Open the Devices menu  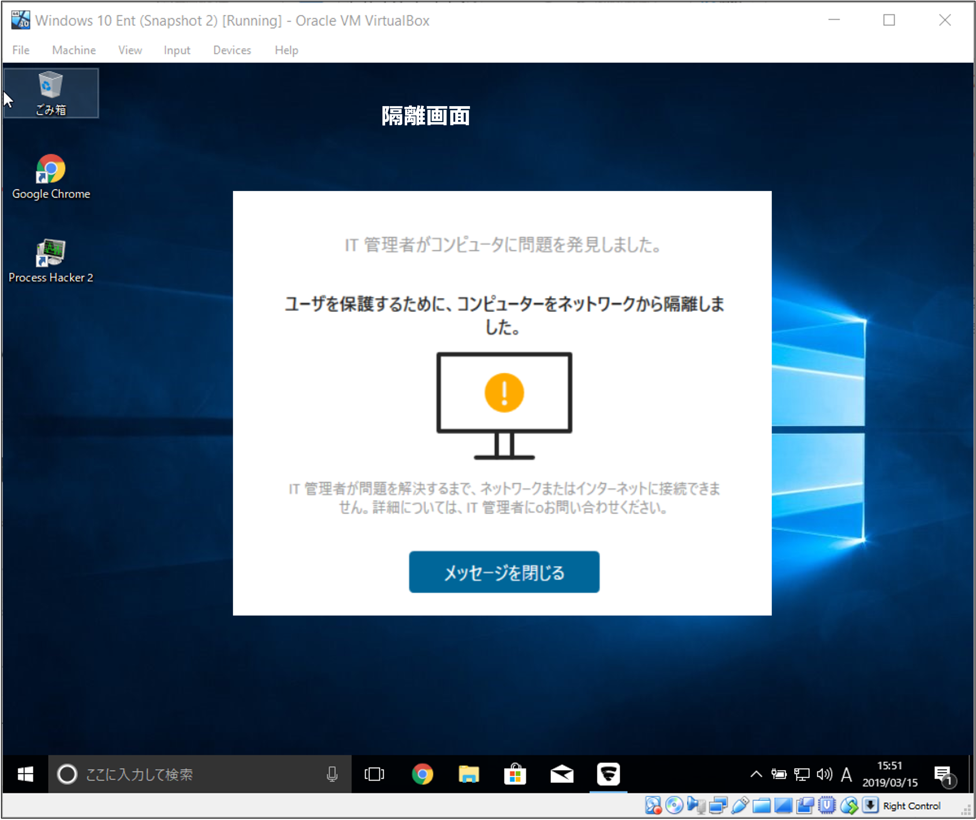(x=232, y=50)
